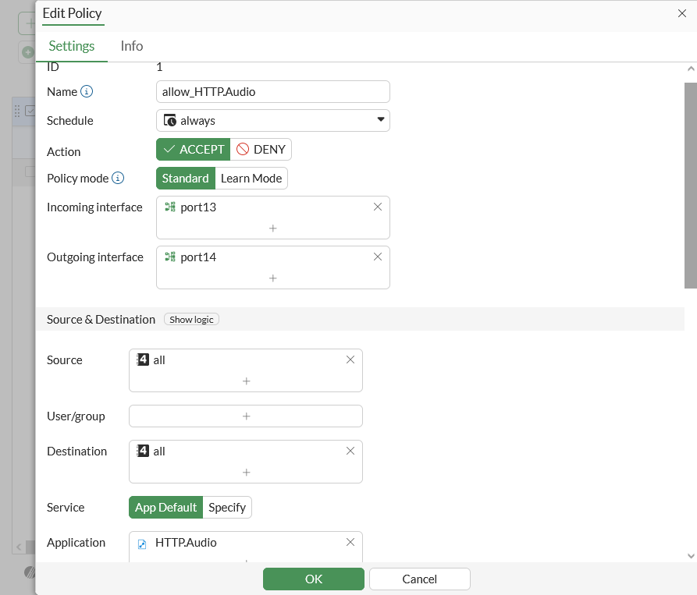Click the Policy mode info icon
This screenshot has width=697, height=595.
tap(118, 179)
